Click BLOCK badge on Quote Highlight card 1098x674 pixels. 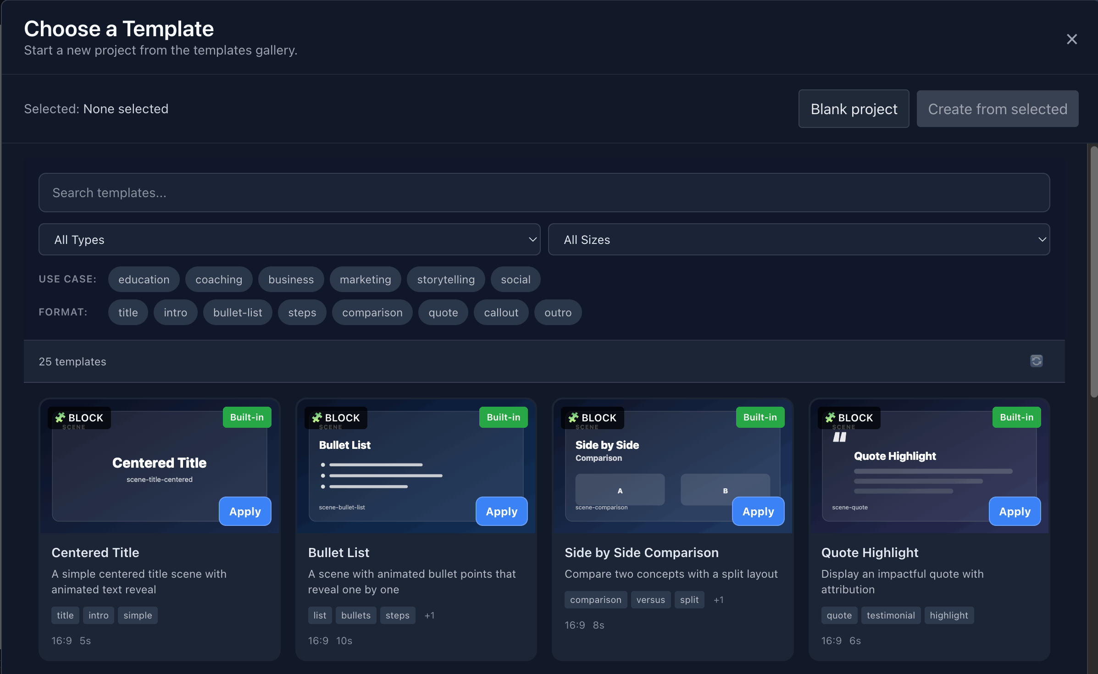click(x=849, y=418)
